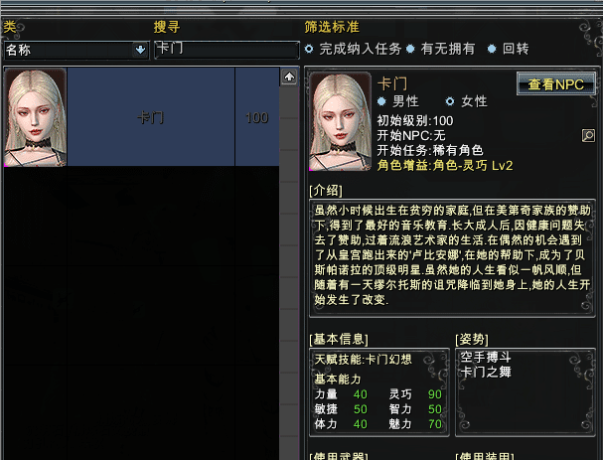This screenshot has height=460, width=603.
Task: Select the 空手搏斗 stance
Action: pyautogui.click(x=486, y=358)
